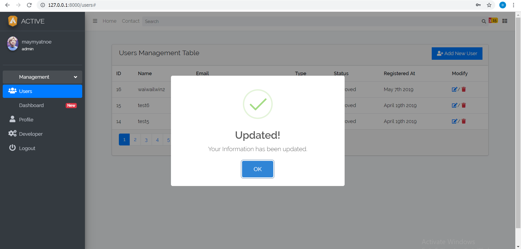Open browser three-dot menu
Viewport: 521px width, 249px height.
pos(513,5)
